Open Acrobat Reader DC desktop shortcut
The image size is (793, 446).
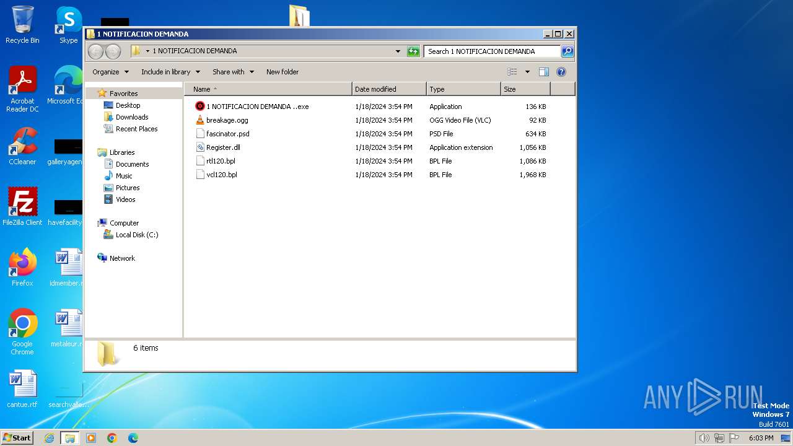(x=22, y=90)
